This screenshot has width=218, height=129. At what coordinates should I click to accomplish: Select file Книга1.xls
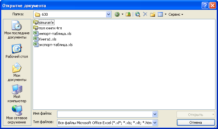click(x=48, y=39)
